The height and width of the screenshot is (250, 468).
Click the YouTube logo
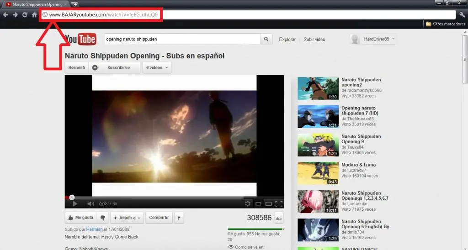tap(80, 39)
